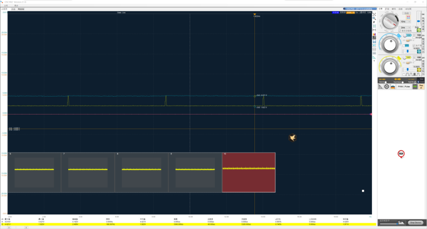This screenshot has width=427, height=229.
Task: Open the 10ns timebase dropdown
Action: [405, 21]
